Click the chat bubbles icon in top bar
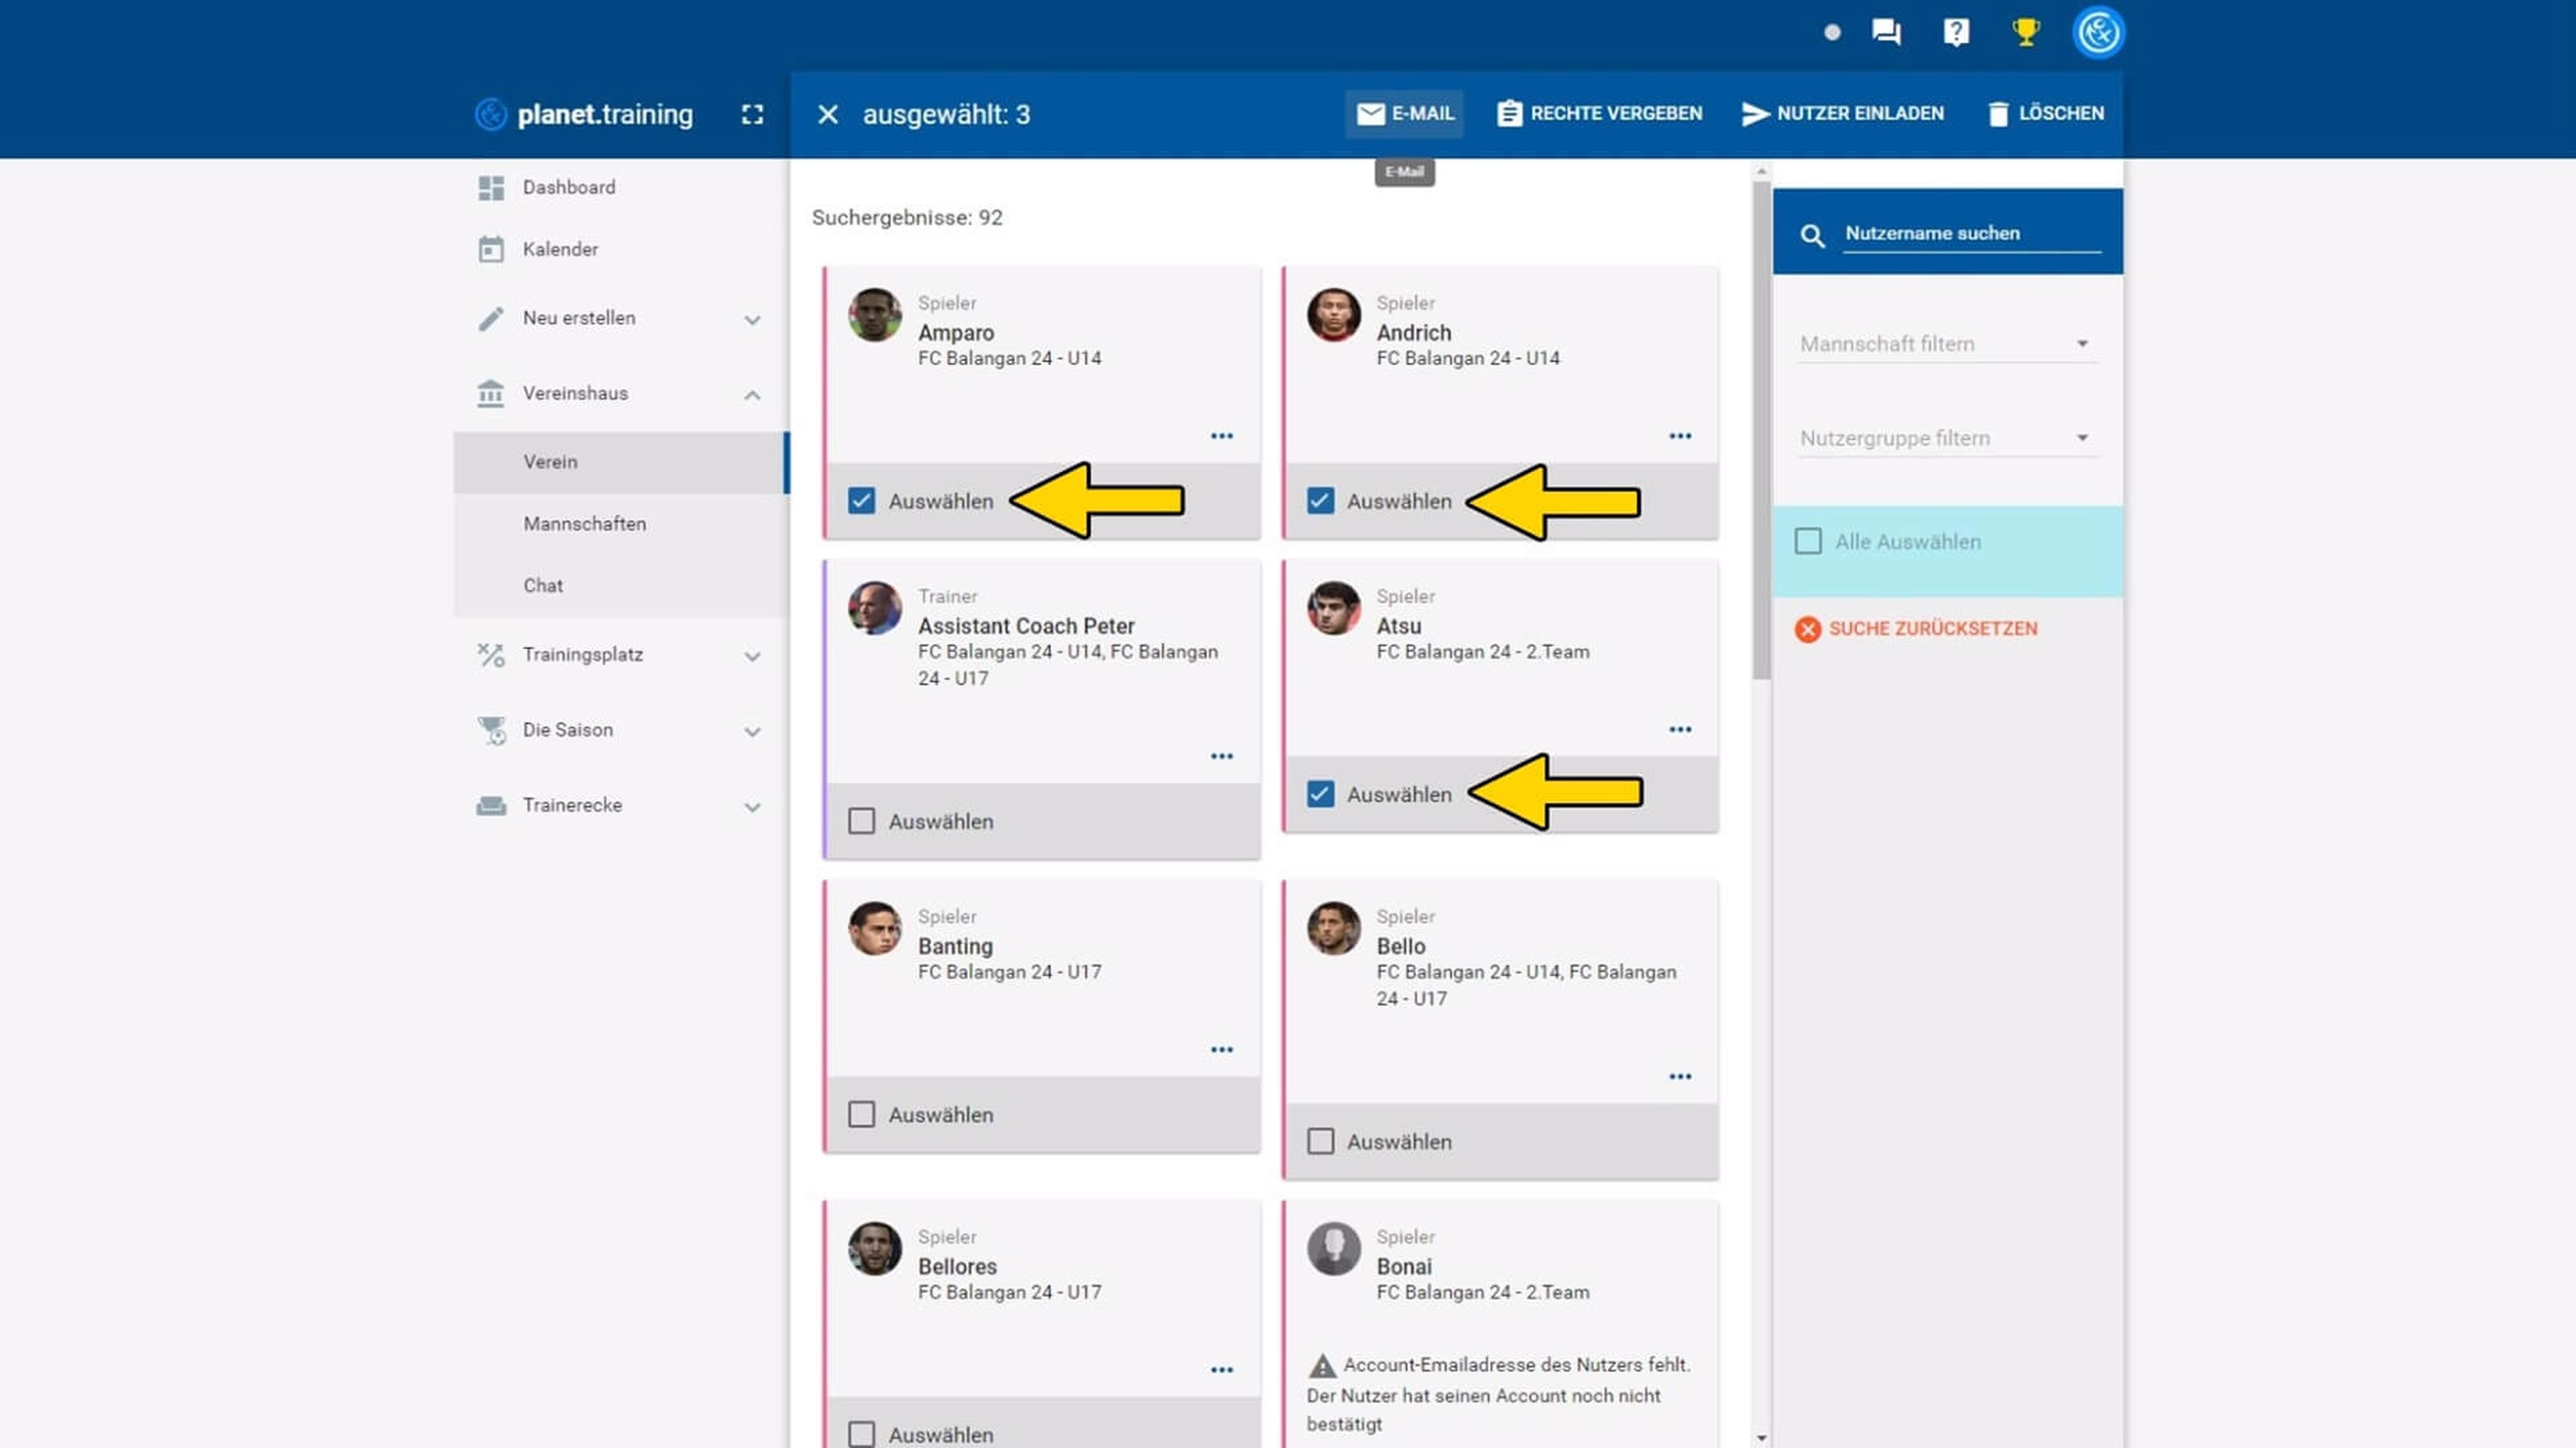This screenshot has height=1448, width=2576. pyautogui.click(x=1886, y=32)
